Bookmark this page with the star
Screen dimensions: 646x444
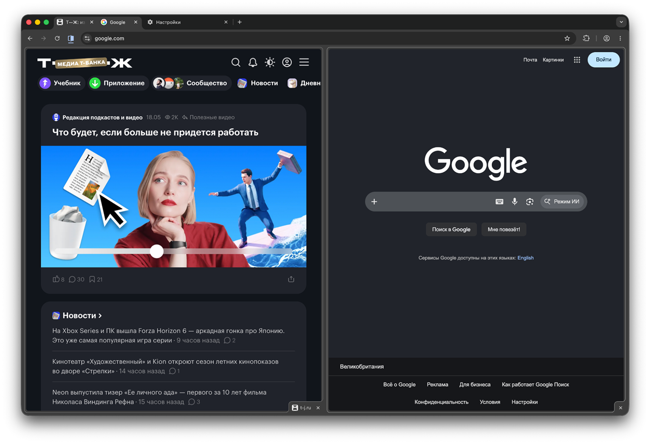click(x=567, y=38)
